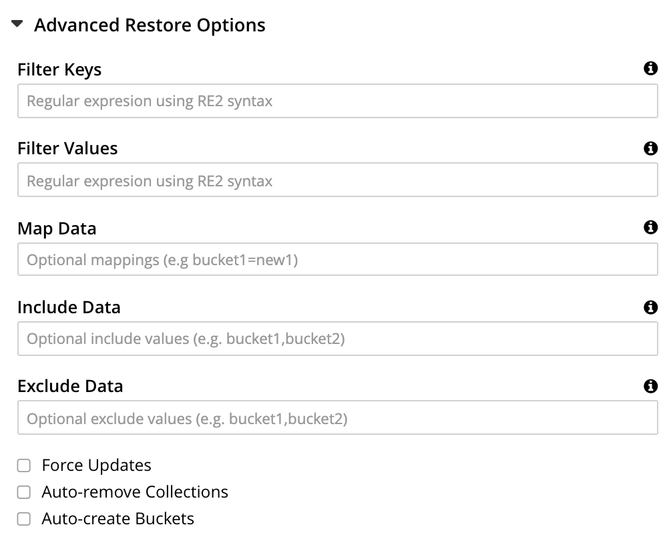Toggle the Auto-remove Collections checkbox
The width and height of the screenshot is (669, 549).
click(x=24, y=492)
